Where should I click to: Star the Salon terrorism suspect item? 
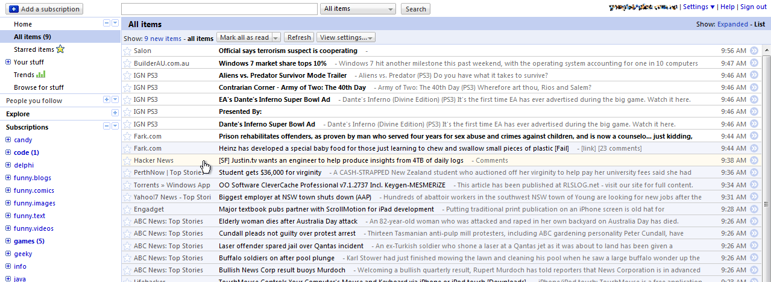(x=127, y=51)
